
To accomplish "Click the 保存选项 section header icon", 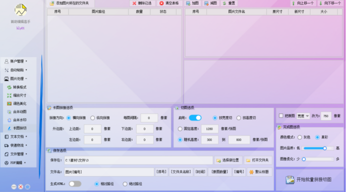I will click(49, 150).
